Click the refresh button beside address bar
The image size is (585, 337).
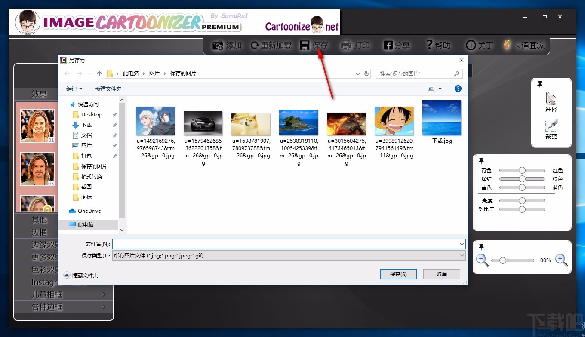[366, 74]
